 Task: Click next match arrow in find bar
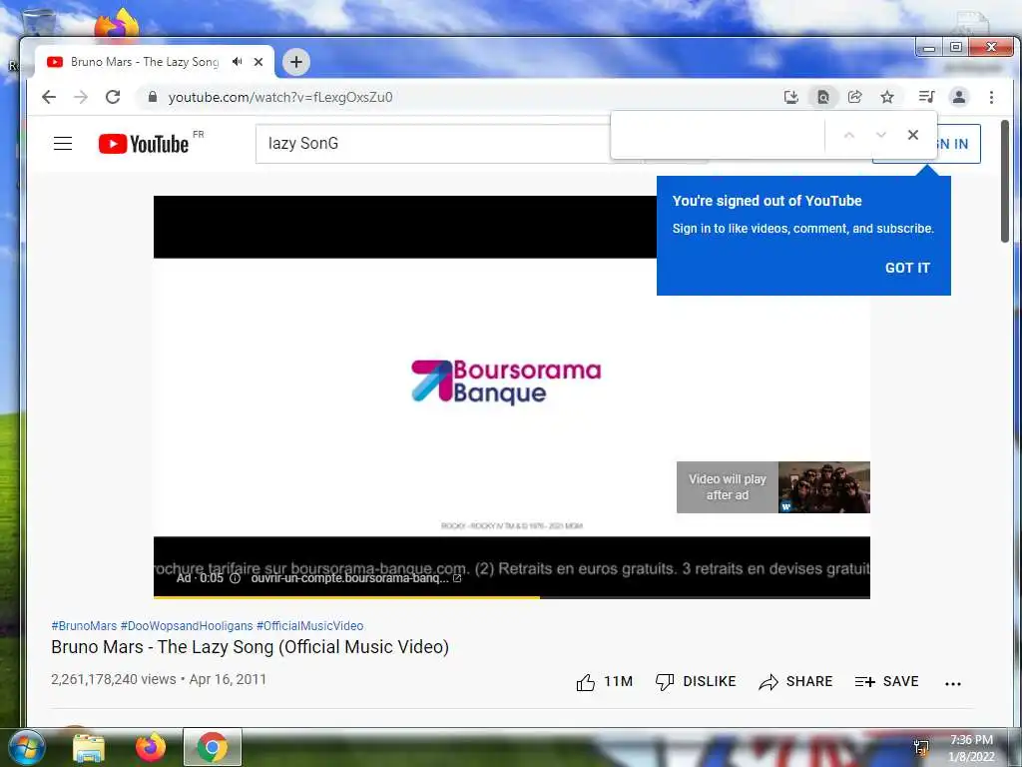click(x=881, y=135)
